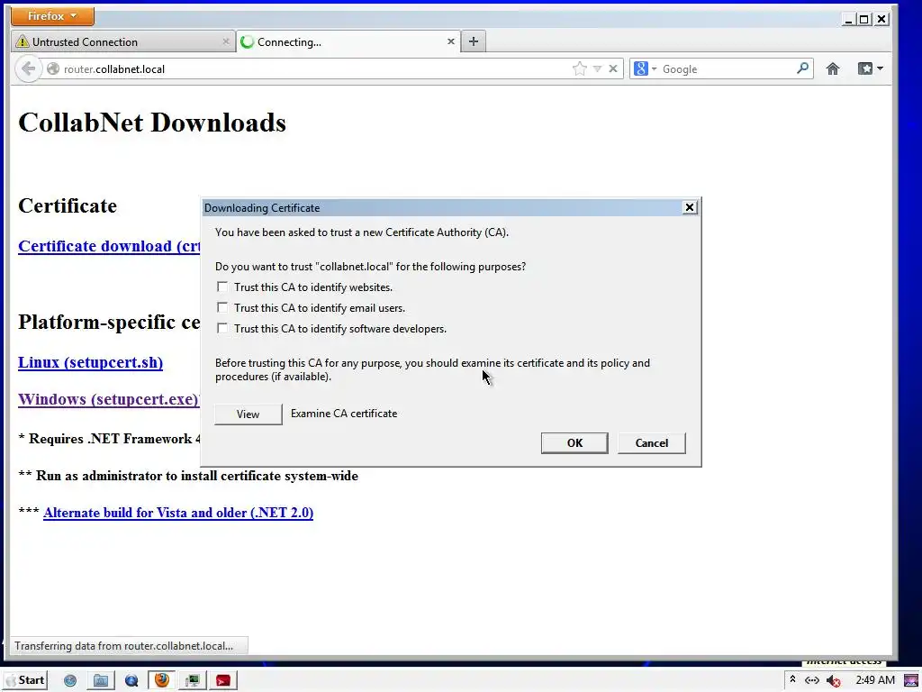The image size is (922, 692).
Task: Click the muted volume tray icon
Action: pyautogui.click(x=833, y=681)
